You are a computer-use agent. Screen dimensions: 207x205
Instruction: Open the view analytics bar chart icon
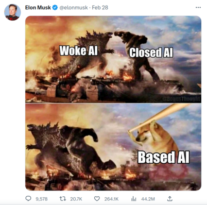click(x=133, y=199)
